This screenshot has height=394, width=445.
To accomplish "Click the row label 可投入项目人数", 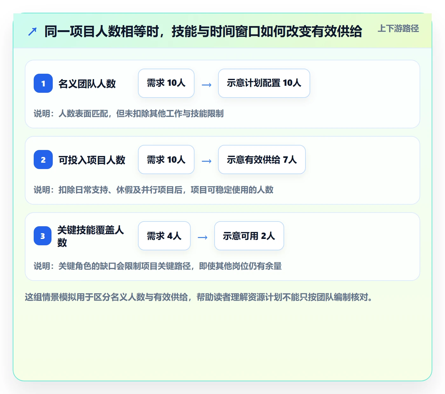I will (92, 160).
